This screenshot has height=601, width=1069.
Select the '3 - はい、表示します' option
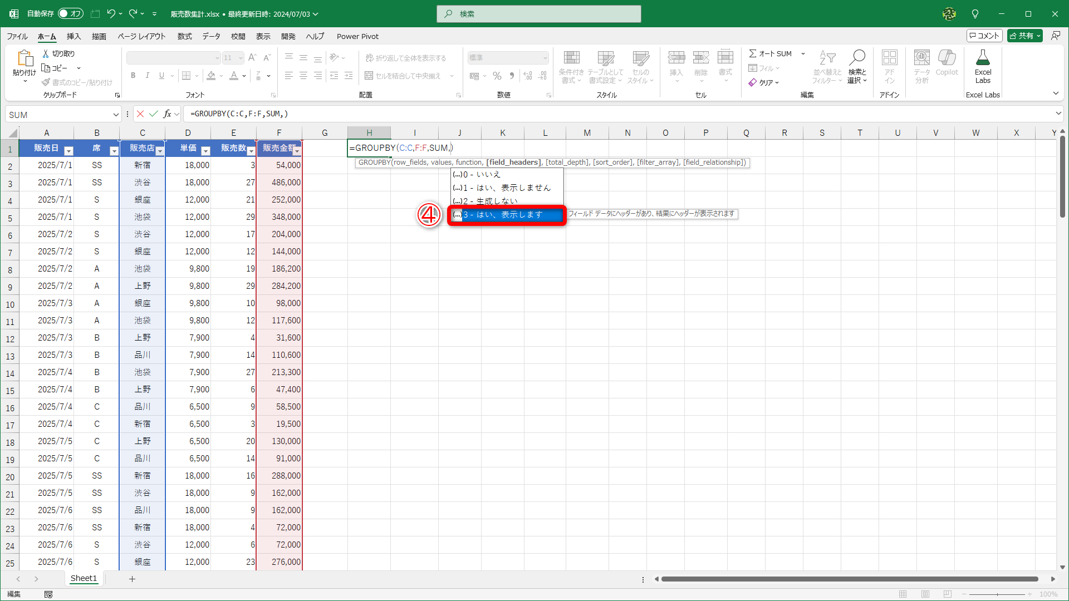[x=506, y=215]
